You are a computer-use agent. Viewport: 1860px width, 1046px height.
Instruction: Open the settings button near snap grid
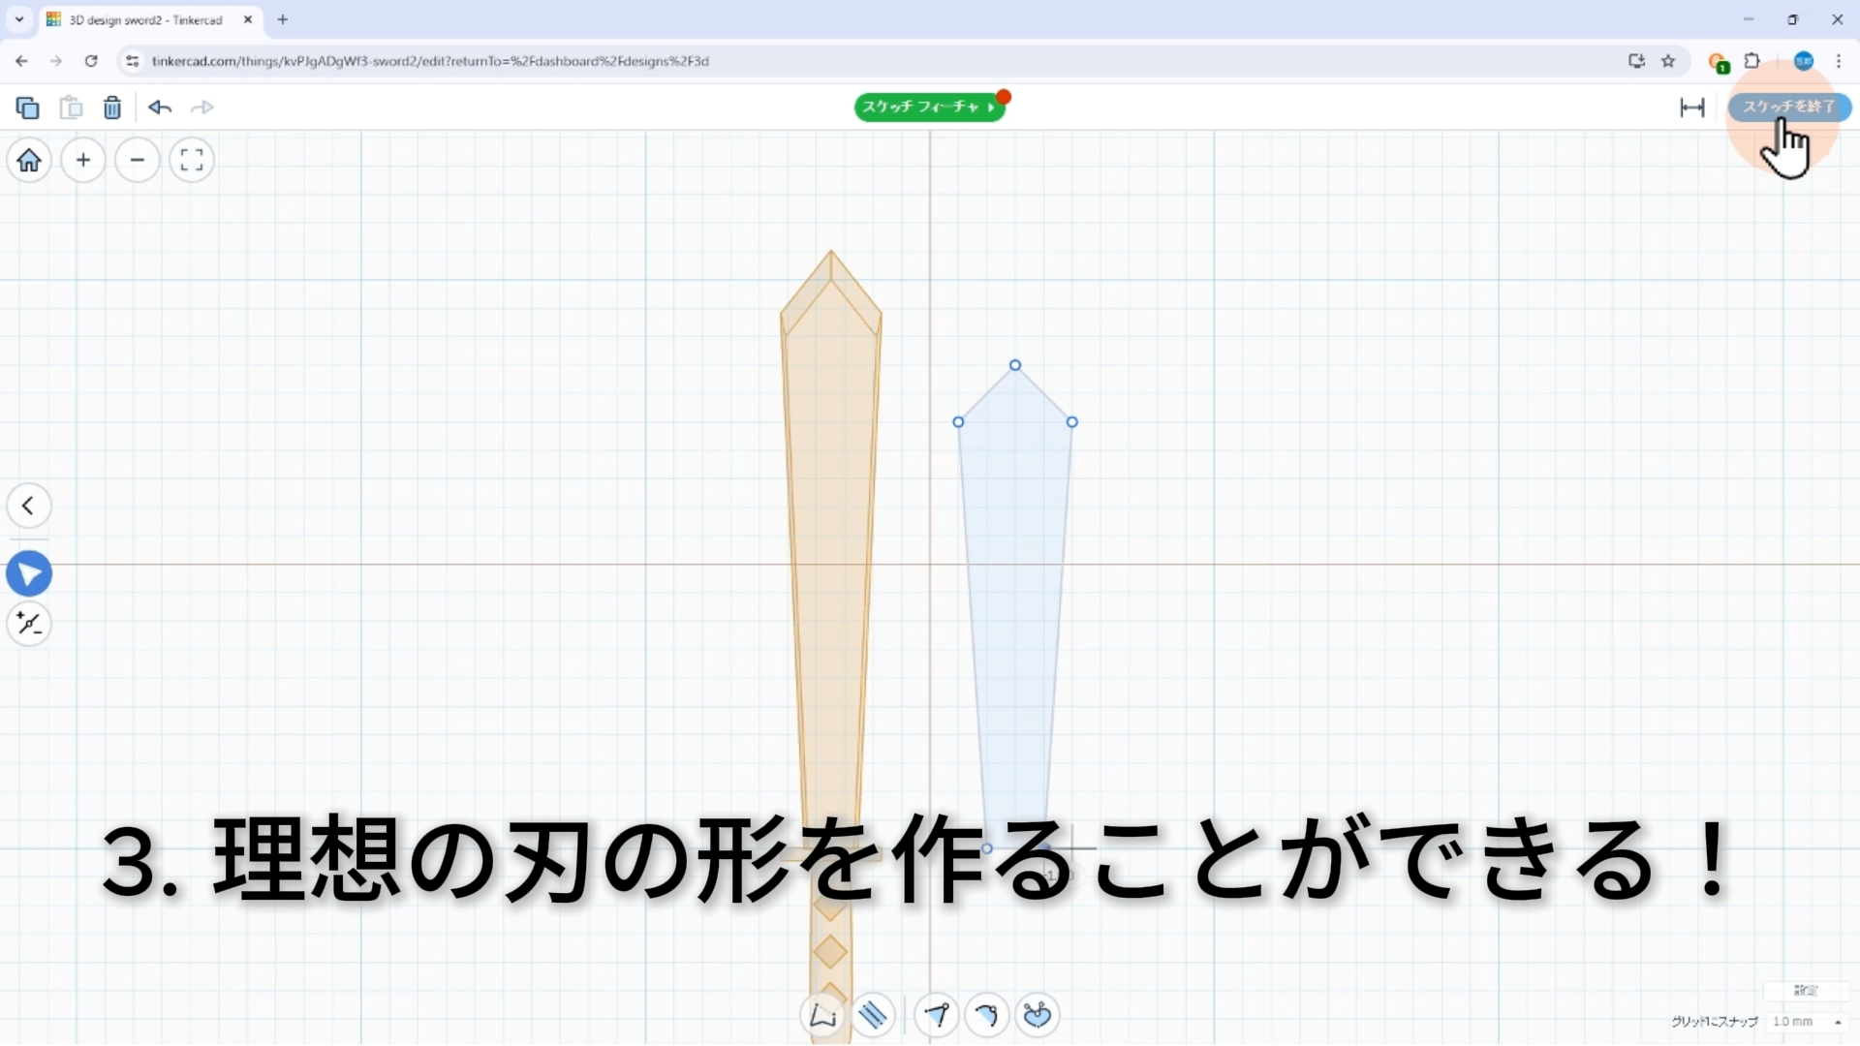[1805, 990]
